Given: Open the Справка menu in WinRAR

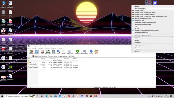Looking at the screenshot, I should coord(60,48).
